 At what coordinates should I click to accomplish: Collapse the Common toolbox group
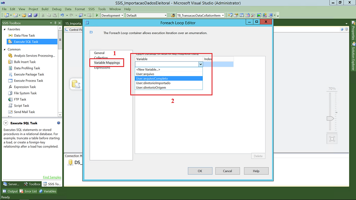(4, 49)
